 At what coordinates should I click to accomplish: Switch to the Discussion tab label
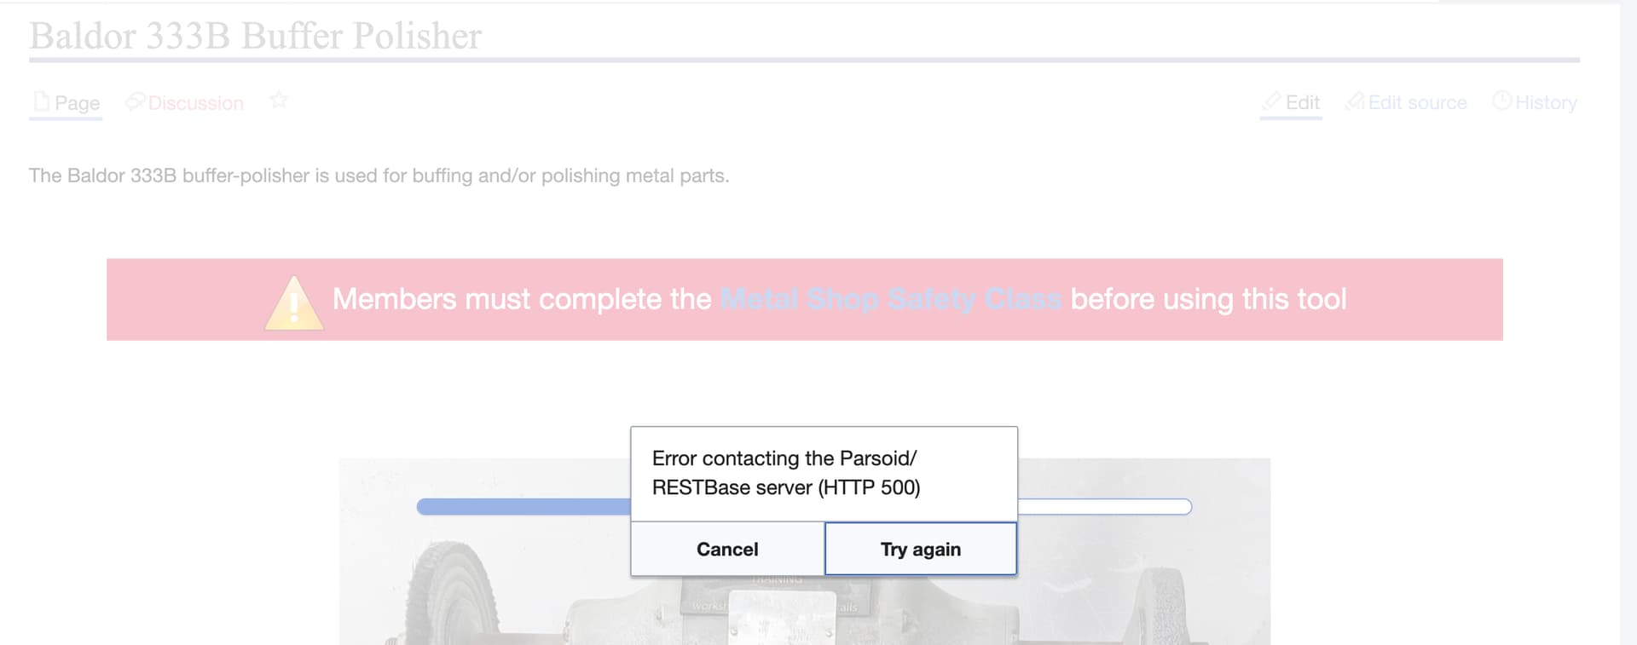[195, 103]
